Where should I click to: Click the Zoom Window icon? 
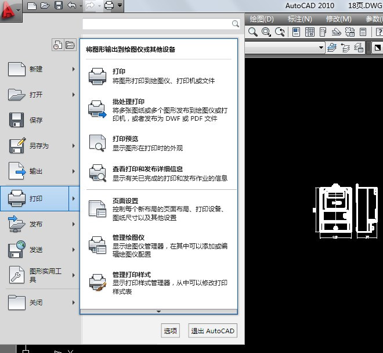[x=266, y=32]
